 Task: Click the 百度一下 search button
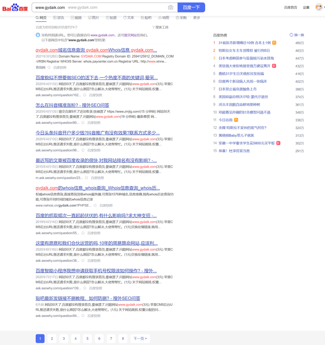pos(191,7)
